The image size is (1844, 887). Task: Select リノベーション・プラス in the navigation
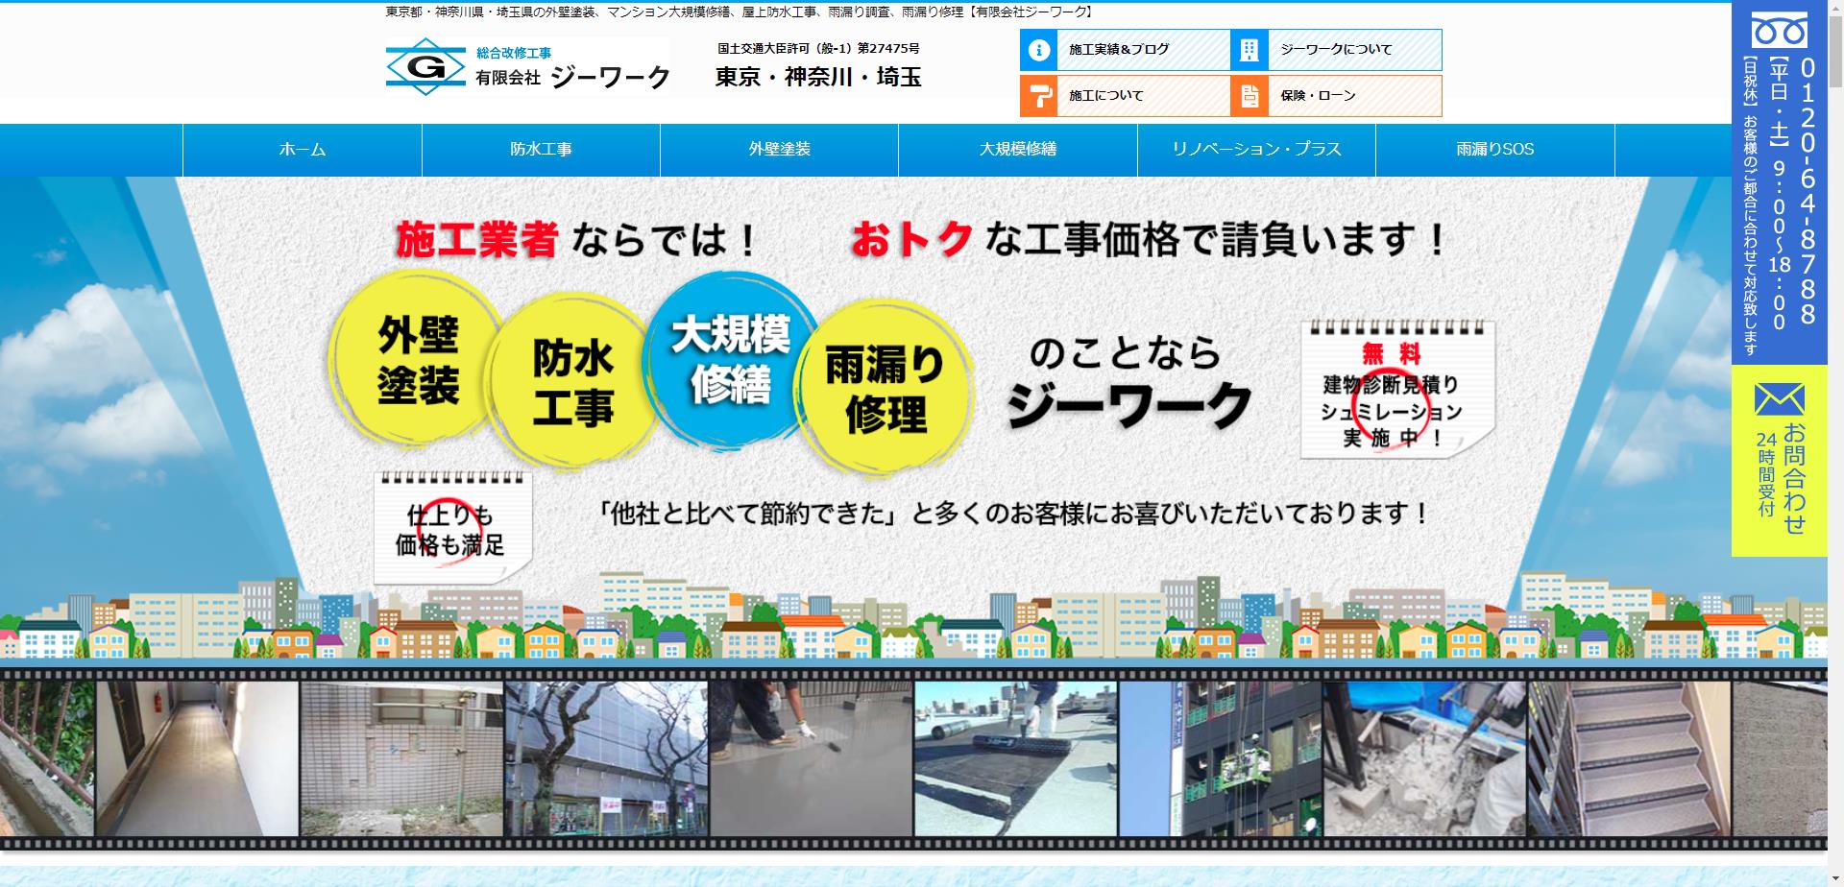coord(1256,150)
